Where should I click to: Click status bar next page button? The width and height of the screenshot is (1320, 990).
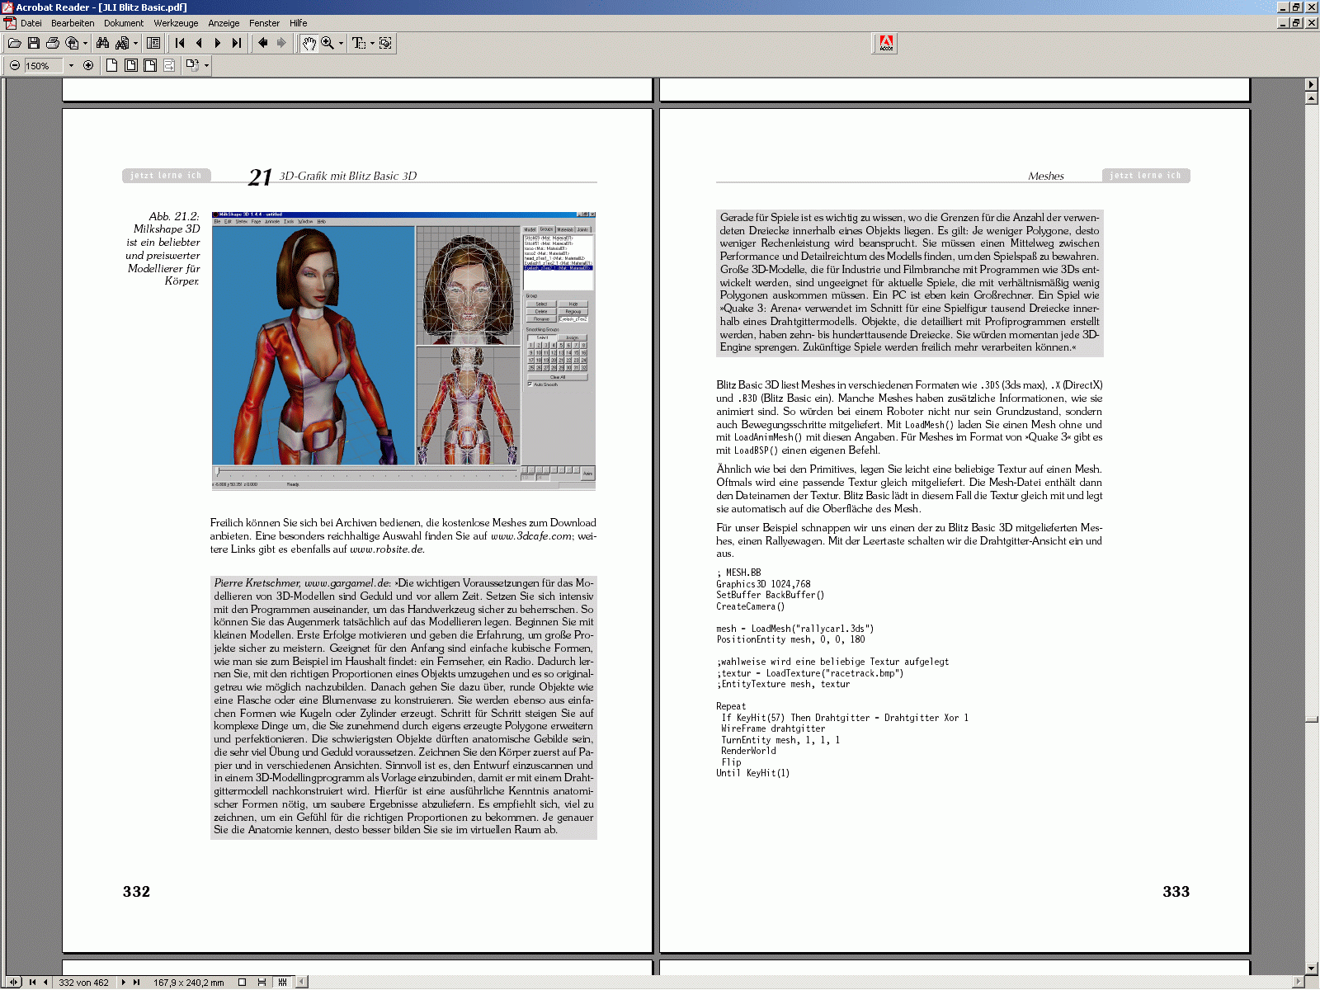[x=123, y=983]
